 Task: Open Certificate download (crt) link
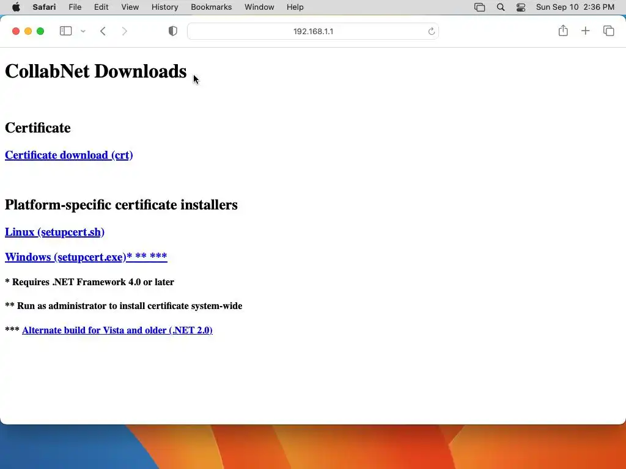tap(68, 155)
